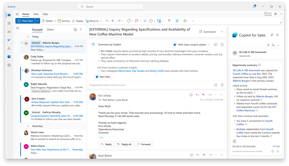Collapse the Yesterday group

(28, 126)
